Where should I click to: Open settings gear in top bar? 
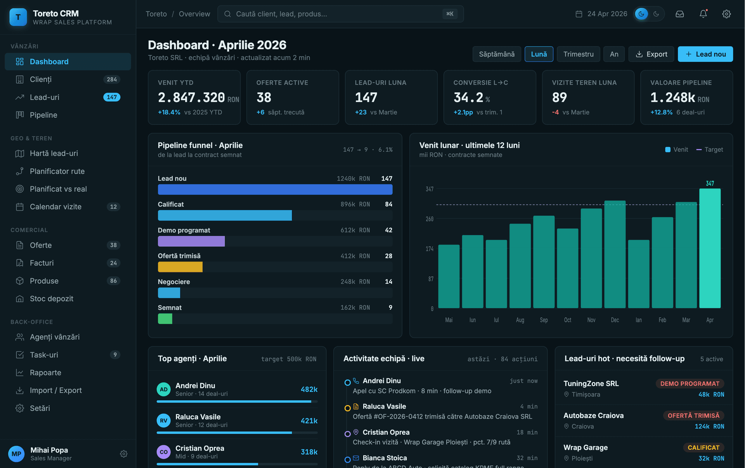(726, 14)
